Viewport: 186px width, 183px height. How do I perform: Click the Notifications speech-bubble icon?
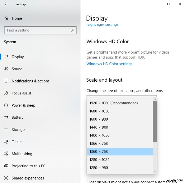(x=6, y=81)
